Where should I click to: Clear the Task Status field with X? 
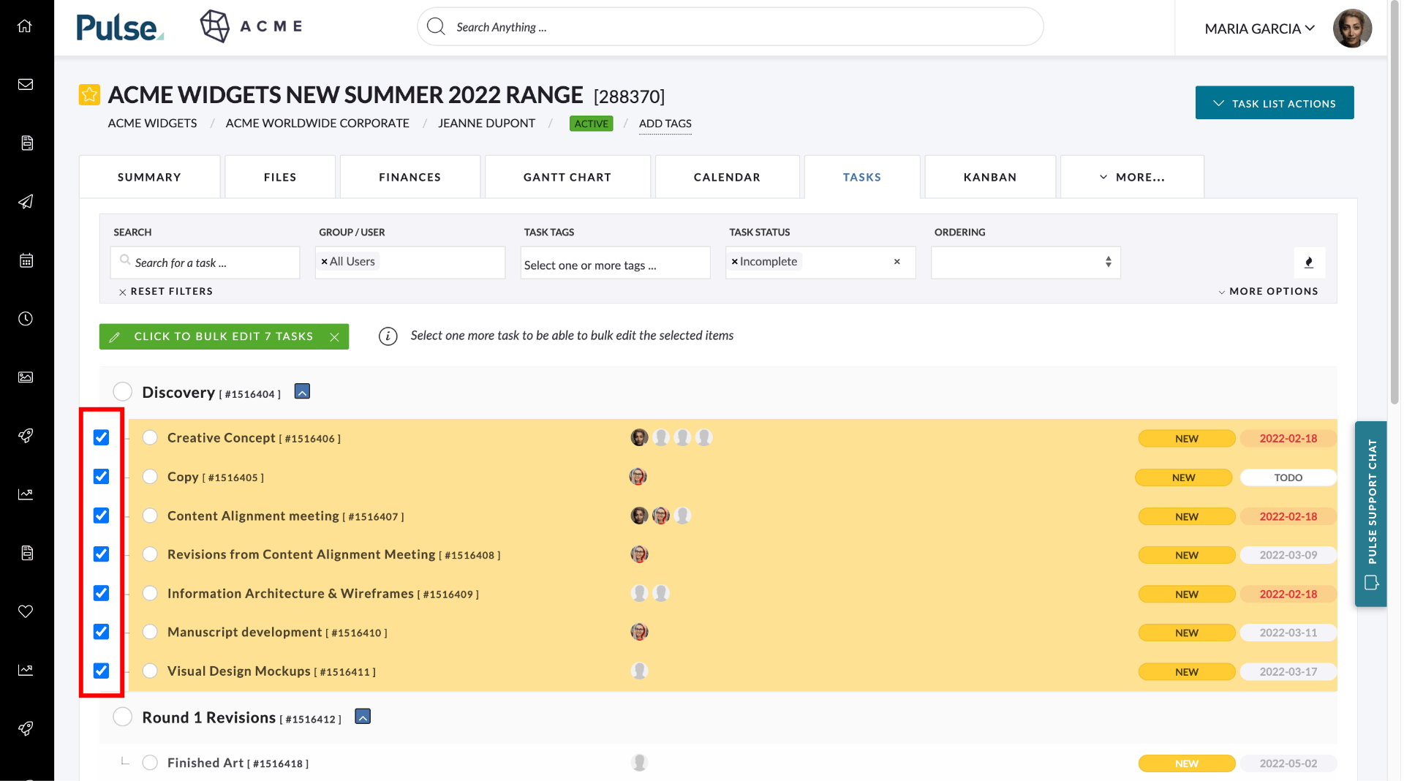(897, 262)
